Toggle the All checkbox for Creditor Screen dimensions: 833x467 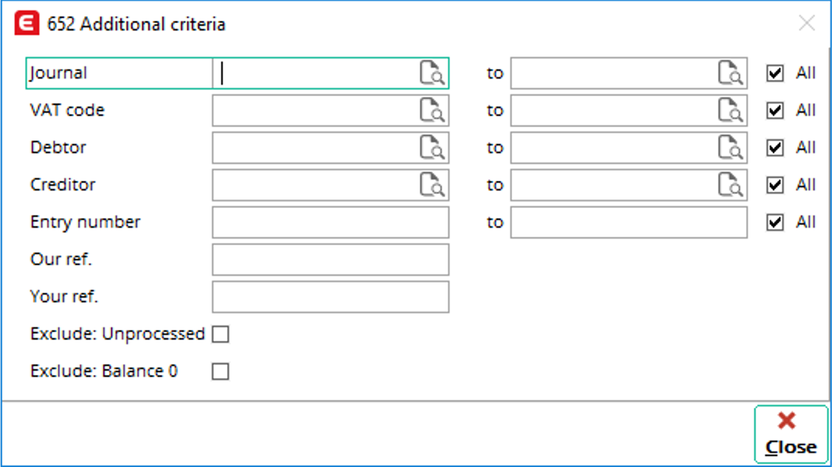(x=775, y=185)
